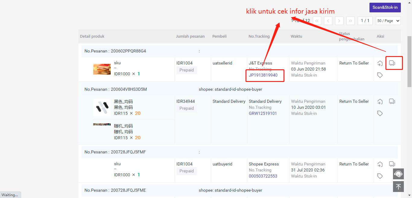Viewport: 412px width, 198px height.
Task: Open shipping info truck icon for Standard Delivery order
Action: click(392, 101)
